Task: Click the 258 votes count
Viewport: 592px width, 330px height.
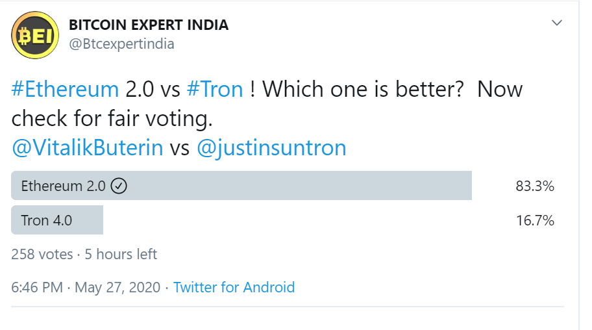Action: [42, 255]
